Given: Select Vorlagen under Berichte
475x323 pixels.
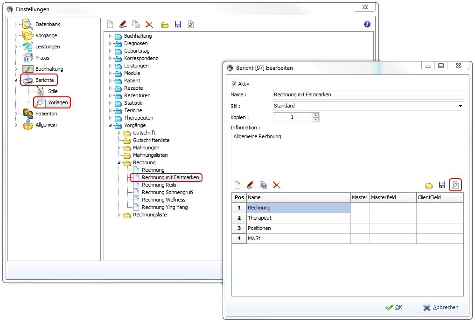Looking at the screenshot, I should [x=58, y=102].
